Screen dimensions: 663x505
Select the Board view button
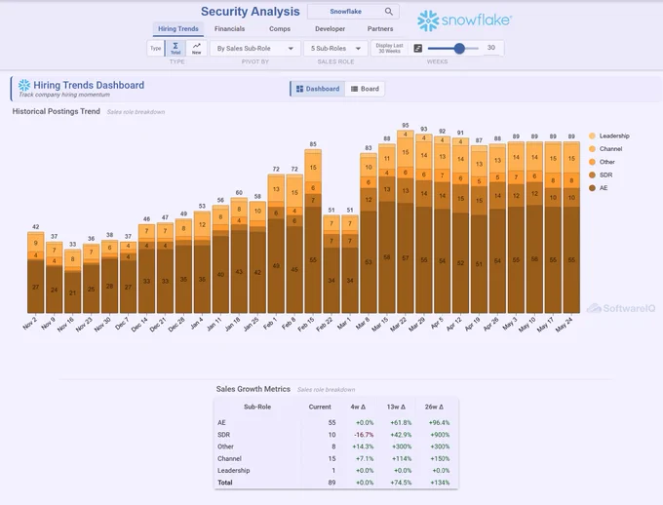365,89
